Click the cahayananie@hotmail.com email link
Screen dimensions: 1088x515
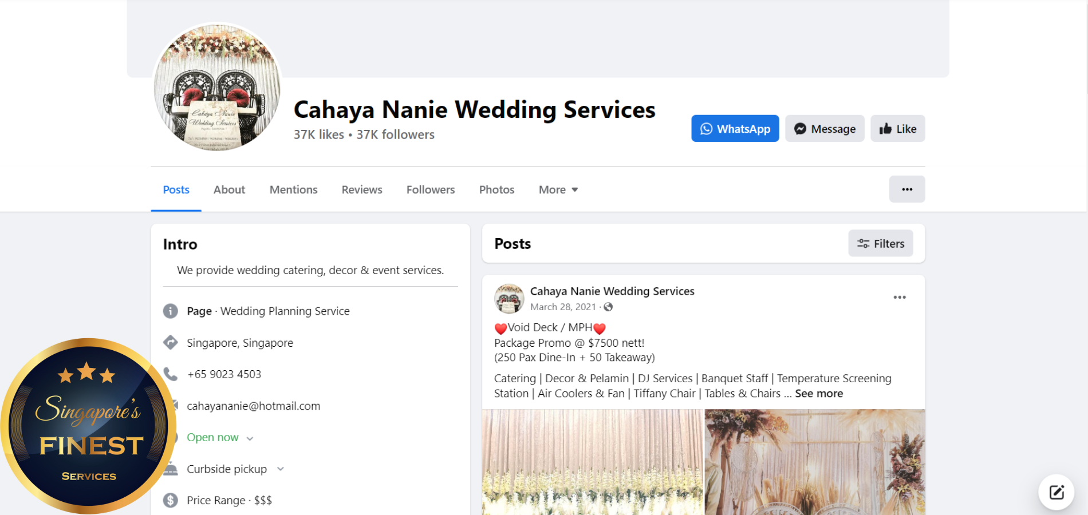[253, 406]
